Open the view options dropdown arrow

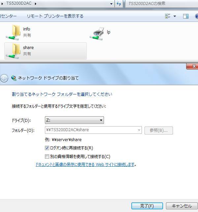click(175, 16)
